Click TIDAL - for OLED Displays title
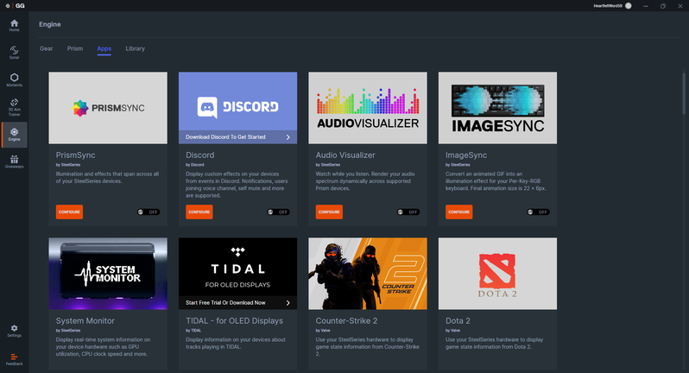 coord(234,320)
